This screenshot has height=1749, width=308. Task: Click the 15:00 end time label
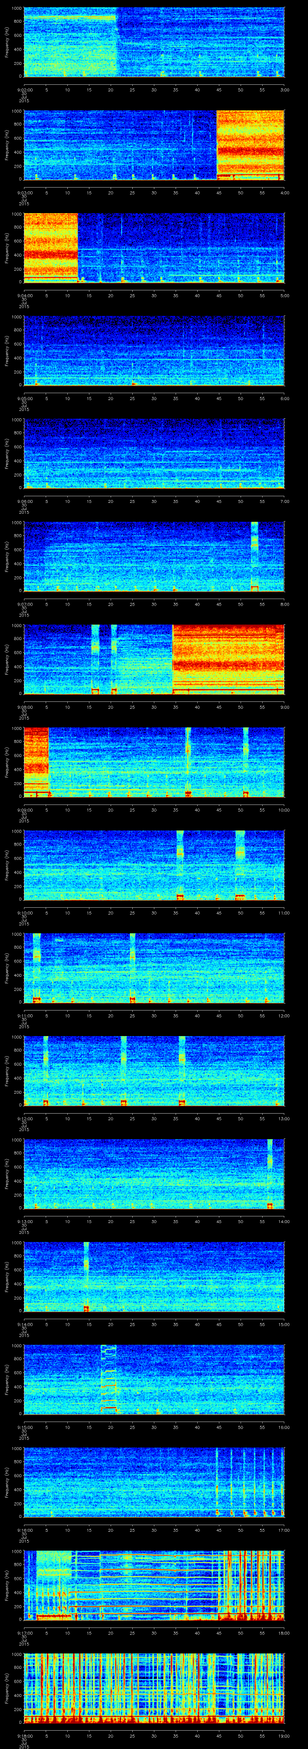(x=284, y=1325)
